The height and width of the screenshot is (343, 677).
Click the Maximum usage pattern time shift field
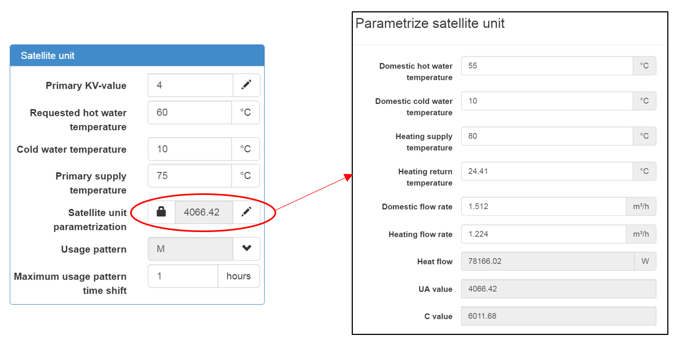coord(183,276)
